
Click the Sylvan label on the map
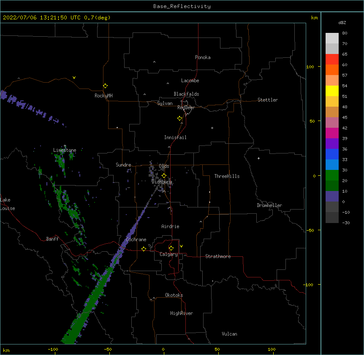coord(165,103)
